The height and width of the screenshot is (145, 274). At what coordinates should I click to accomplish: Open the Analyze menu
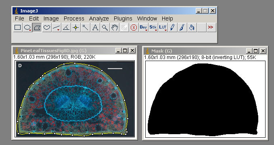[99, 18]
